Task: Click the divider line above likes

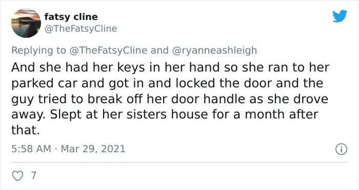Action: coord(180,162)
